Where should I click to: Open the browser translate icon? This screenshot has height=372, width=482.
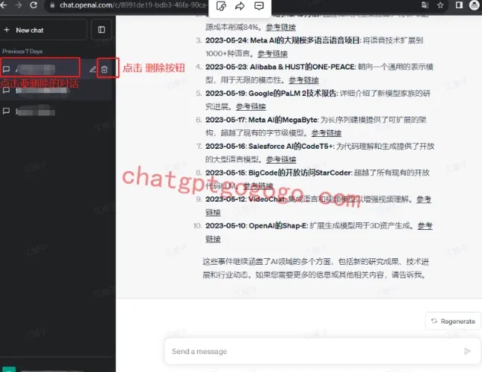[x=425, y=5]
